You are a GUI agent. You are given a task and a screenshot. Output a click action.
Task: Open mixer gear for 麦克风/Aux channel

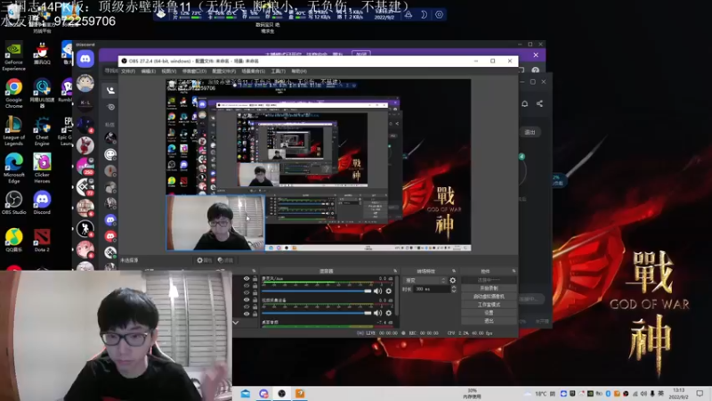click(x=389, y=291)
